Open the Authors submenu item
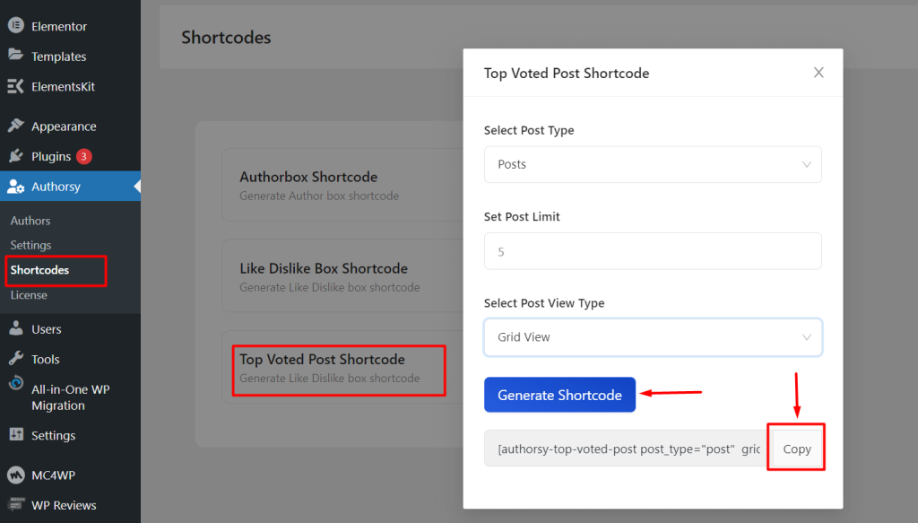 coord(30,221)
